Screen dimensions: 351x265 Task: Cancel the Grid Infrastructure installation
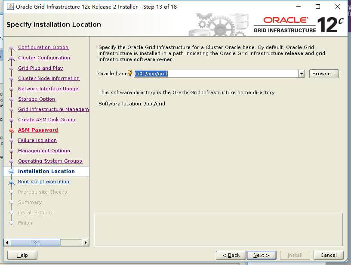pos(328,255)
